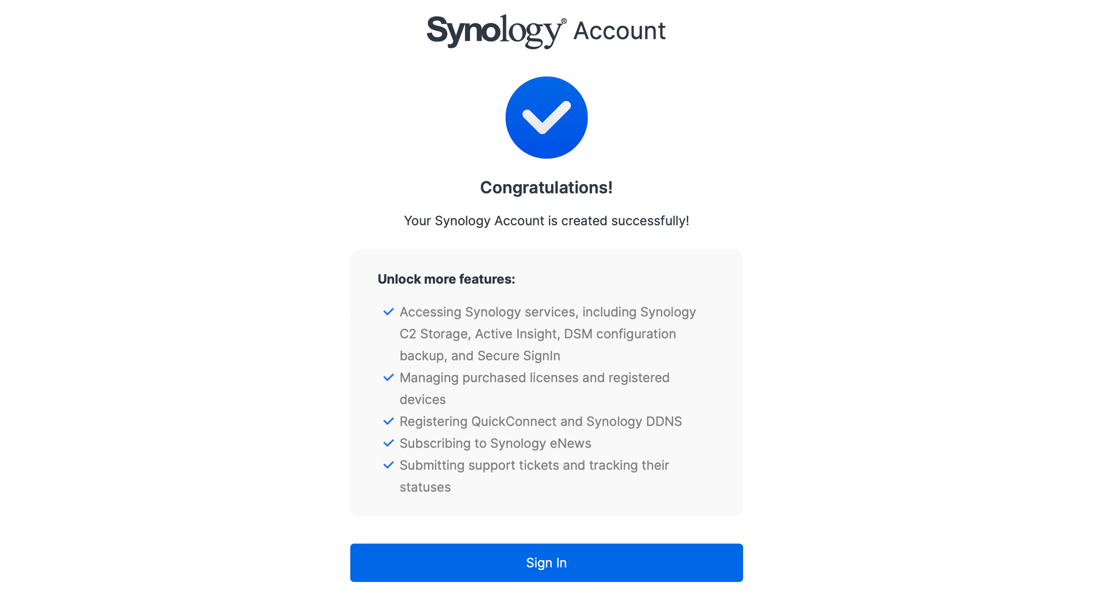Click the blue Sign In button

(546, 563)
